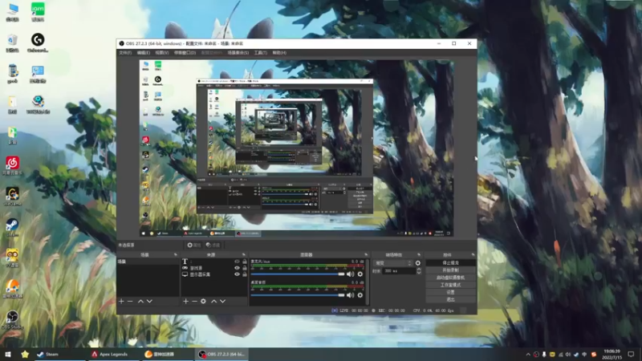The image size is (642, 361).
Task: Open the Steam desktop shortcut
Action: point(12,227)
